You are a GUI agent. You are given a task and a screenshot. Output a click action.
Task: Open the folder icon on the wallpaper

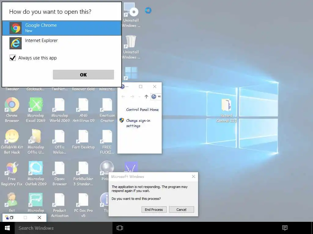click(226, 110)
